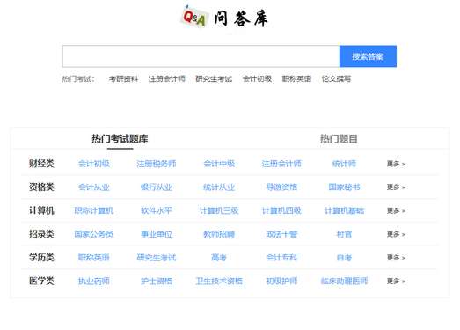Click the 搜索答案 search button

point(368,56)
